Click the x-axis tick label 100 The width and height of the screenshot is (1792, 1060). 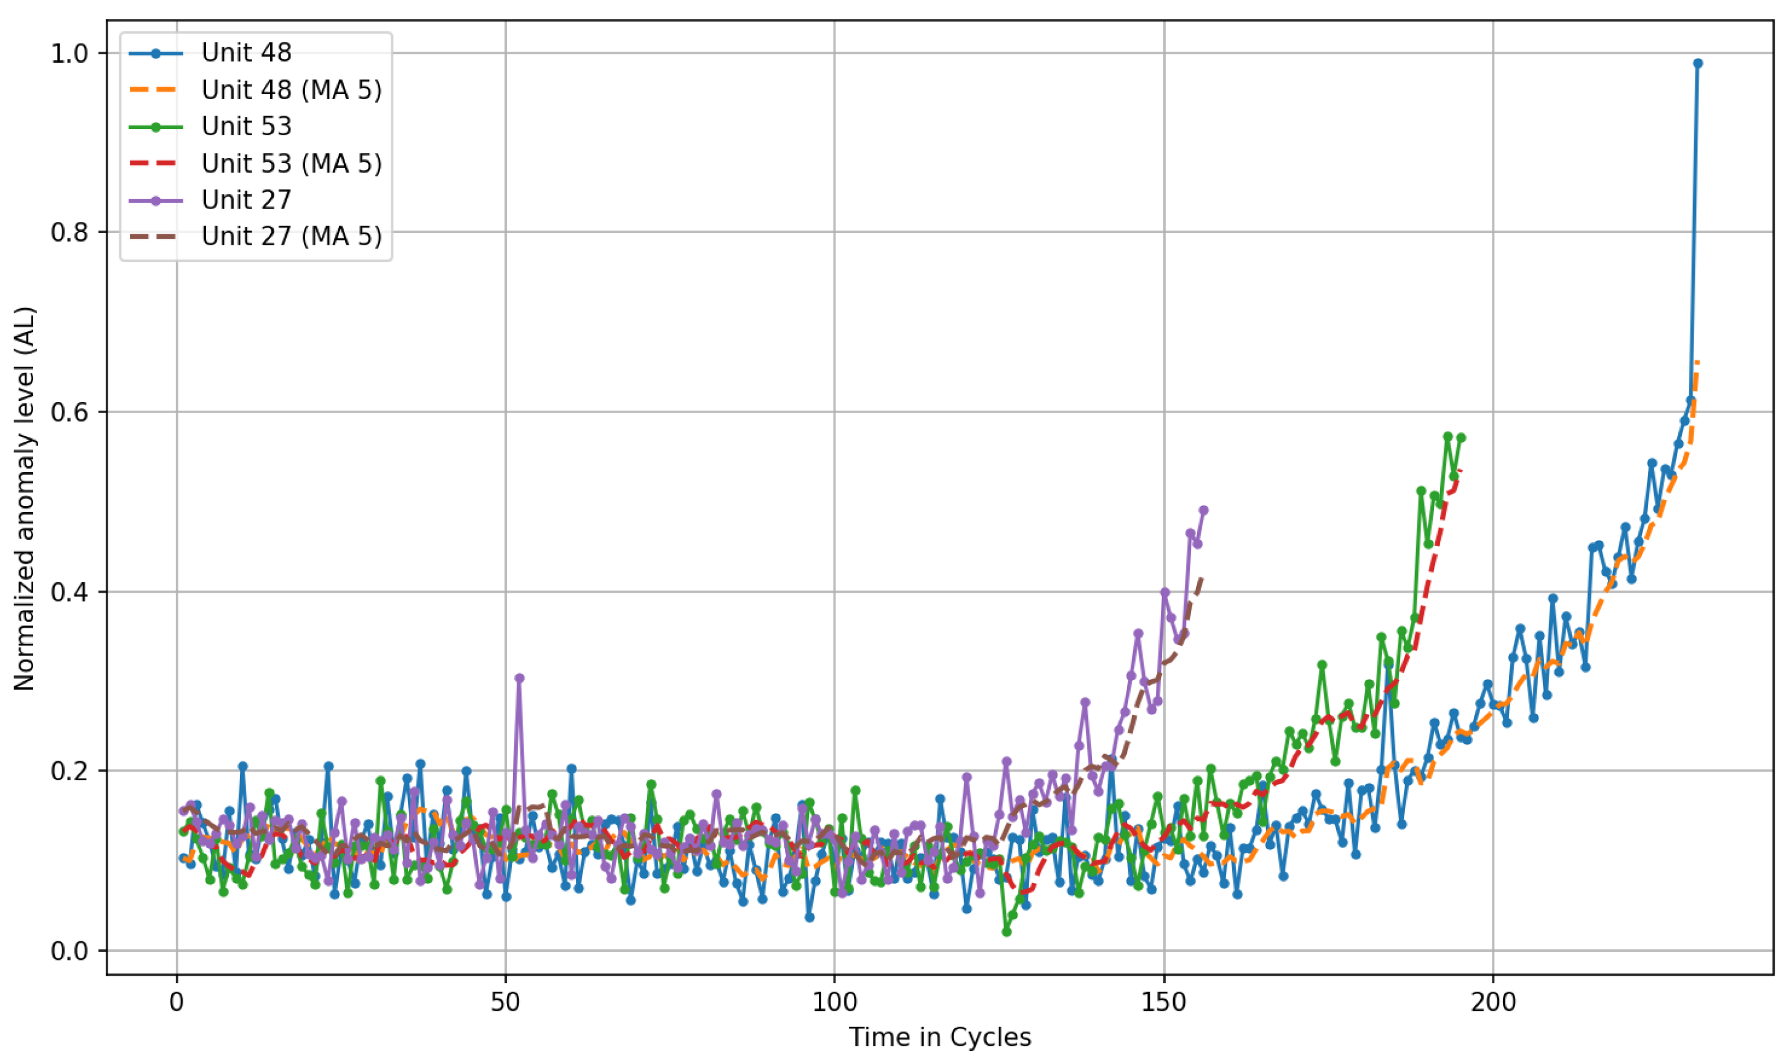(835, 1002)
